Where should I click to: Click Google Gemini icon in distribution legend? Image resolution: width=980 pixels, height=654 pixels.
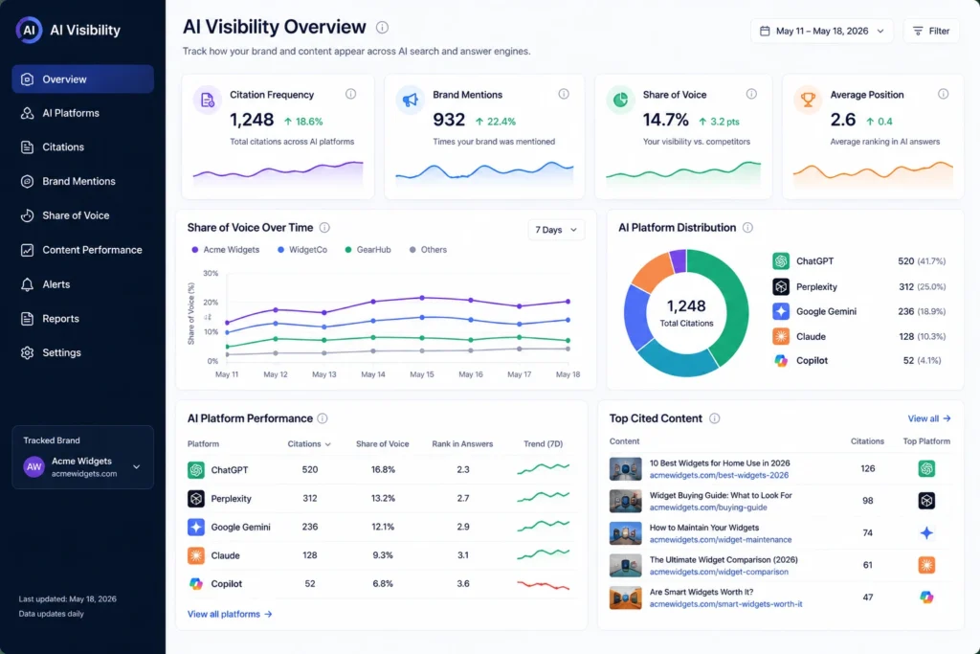tap(781, 311)
